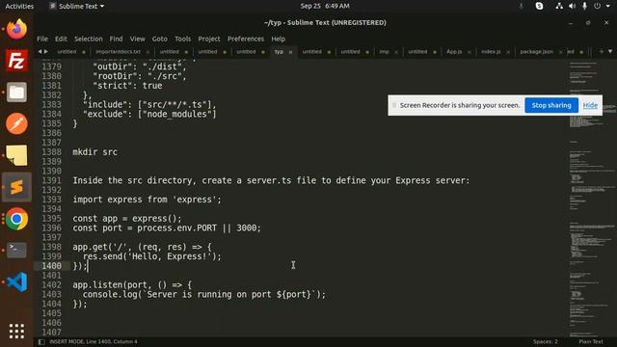Click Stop sharing button
Screen dimensions: 617x347
click(x=551, y=105)
